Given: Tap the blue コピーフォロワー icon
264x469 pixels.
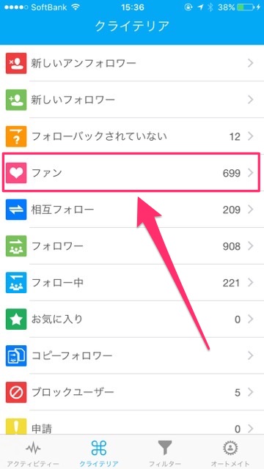Looking at the screenshot, I should [x=16, y=355].
